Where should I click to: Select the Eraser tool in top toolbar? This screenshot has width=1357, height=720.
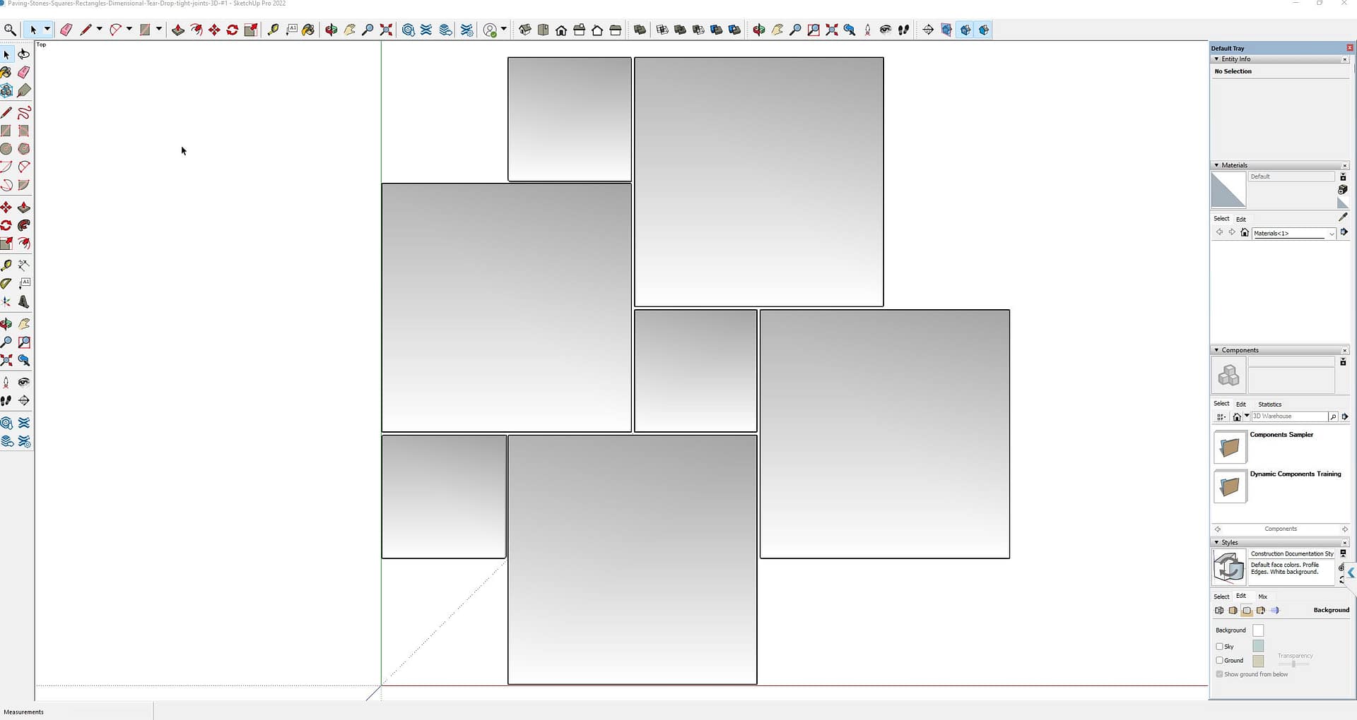click(x=66, y=30)
